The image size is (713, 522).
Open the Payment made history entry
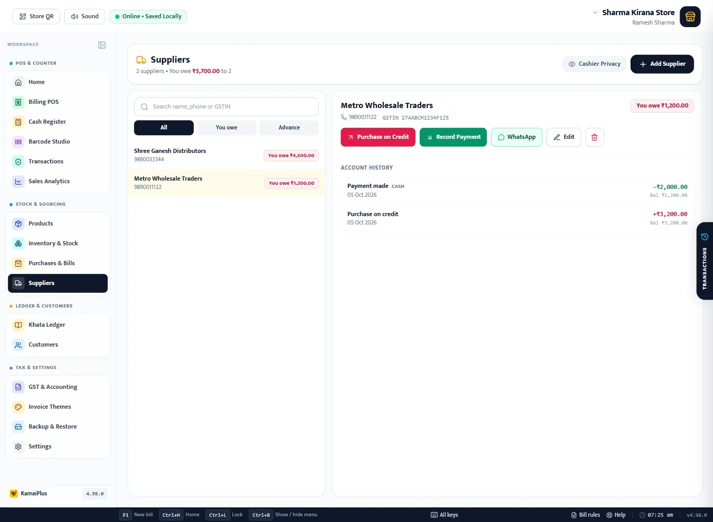tap(517, 190)
